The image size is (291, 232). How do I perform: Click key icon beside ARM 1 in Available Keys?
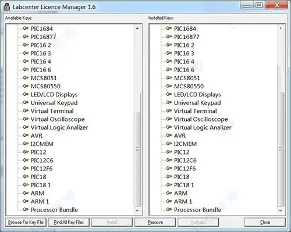[x=26, y=201]
